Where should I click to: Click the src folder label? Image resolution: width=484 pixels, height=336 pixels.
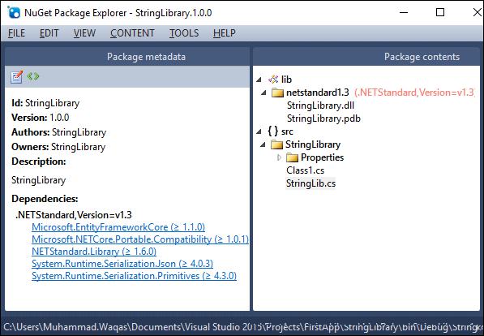(287, 131)
